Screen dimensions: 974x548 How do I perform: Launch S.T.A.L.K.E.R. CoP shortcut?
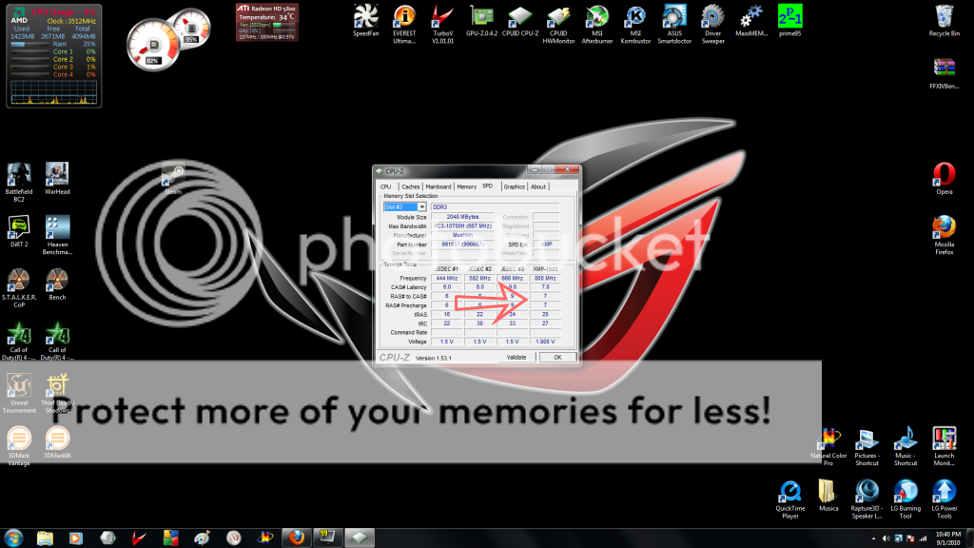19,287
